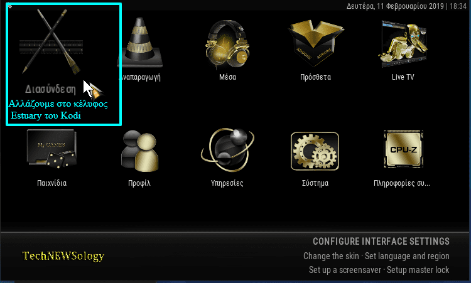Click the Πρόσθετα text label

[x=316, y=77]
